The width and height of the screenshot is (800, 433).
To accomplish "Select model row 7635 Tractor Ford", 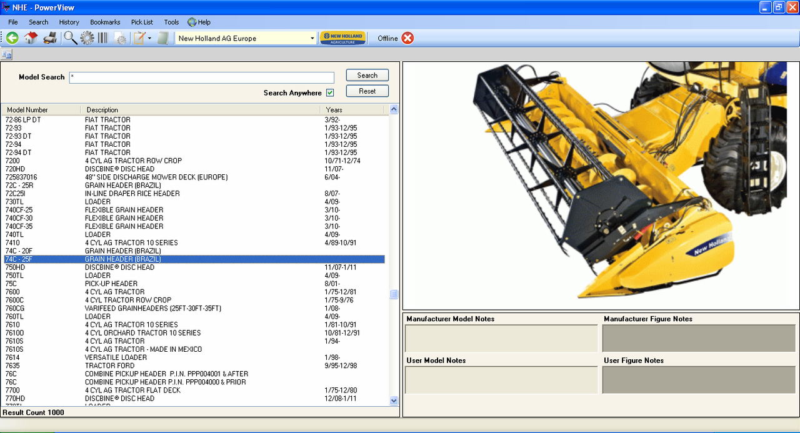I will (193, 366).
